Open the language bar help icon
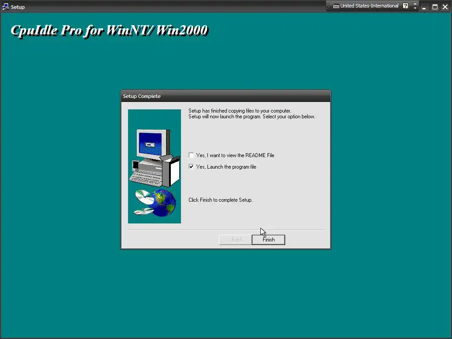Viewport: 452px width, 339px height. pos(406,6)
